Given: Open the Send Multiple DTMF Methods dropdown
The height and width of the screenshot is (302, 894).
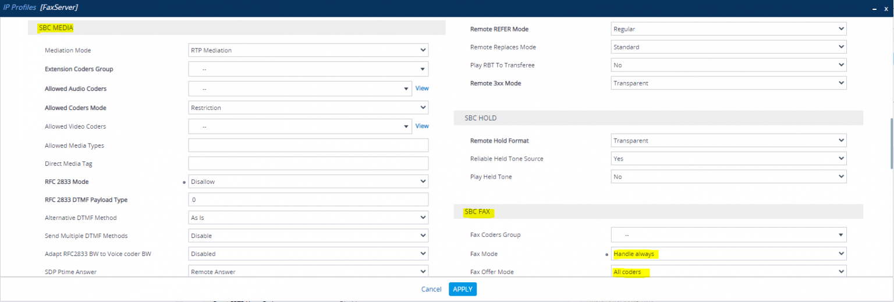Looking at the screenshot, I should [308, 236].
